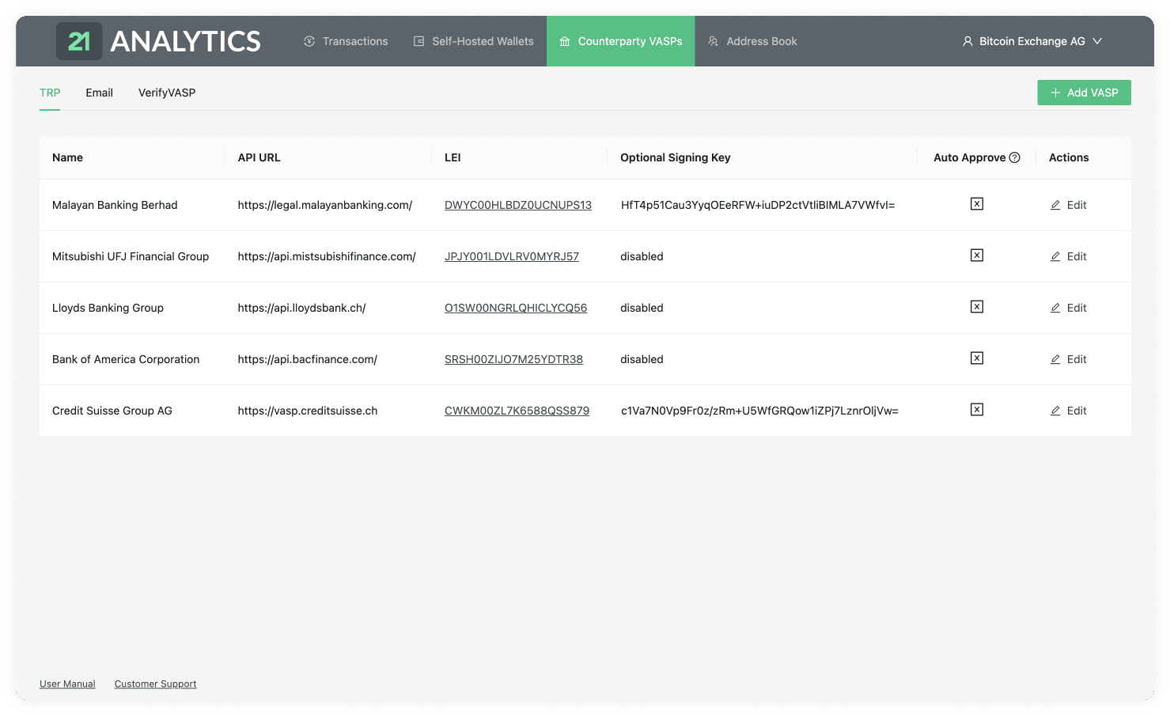The height and width of the screenshot is (716, 1170).
Task: Click the API URL column header
Action: 259,157
